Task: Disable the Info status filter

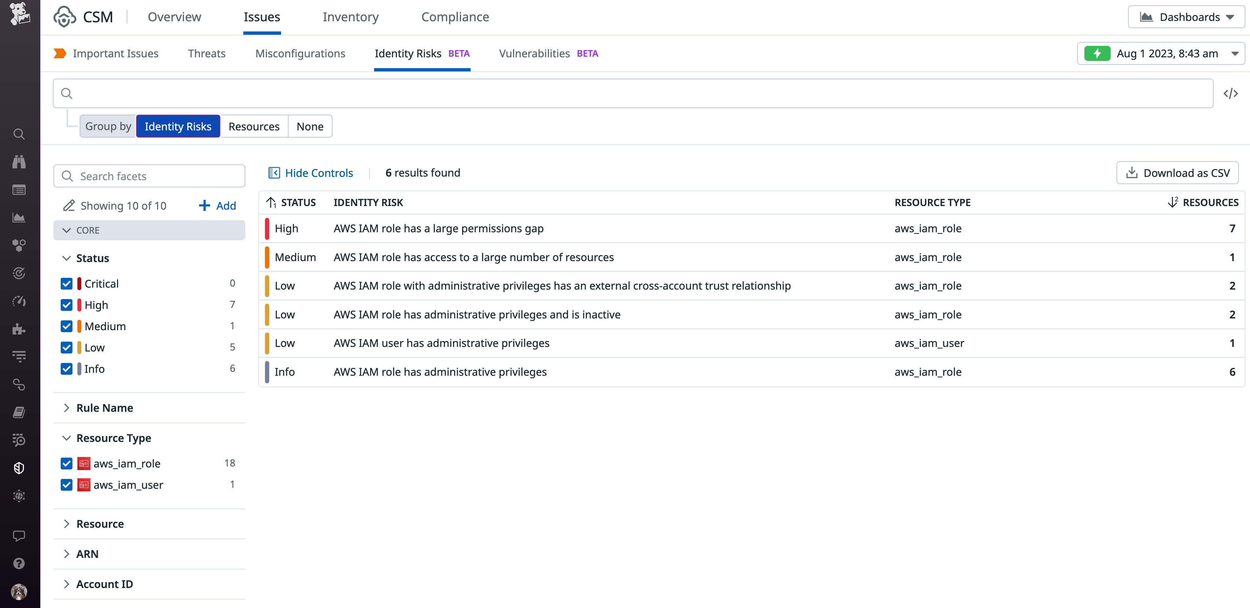Action: (67, 369)
